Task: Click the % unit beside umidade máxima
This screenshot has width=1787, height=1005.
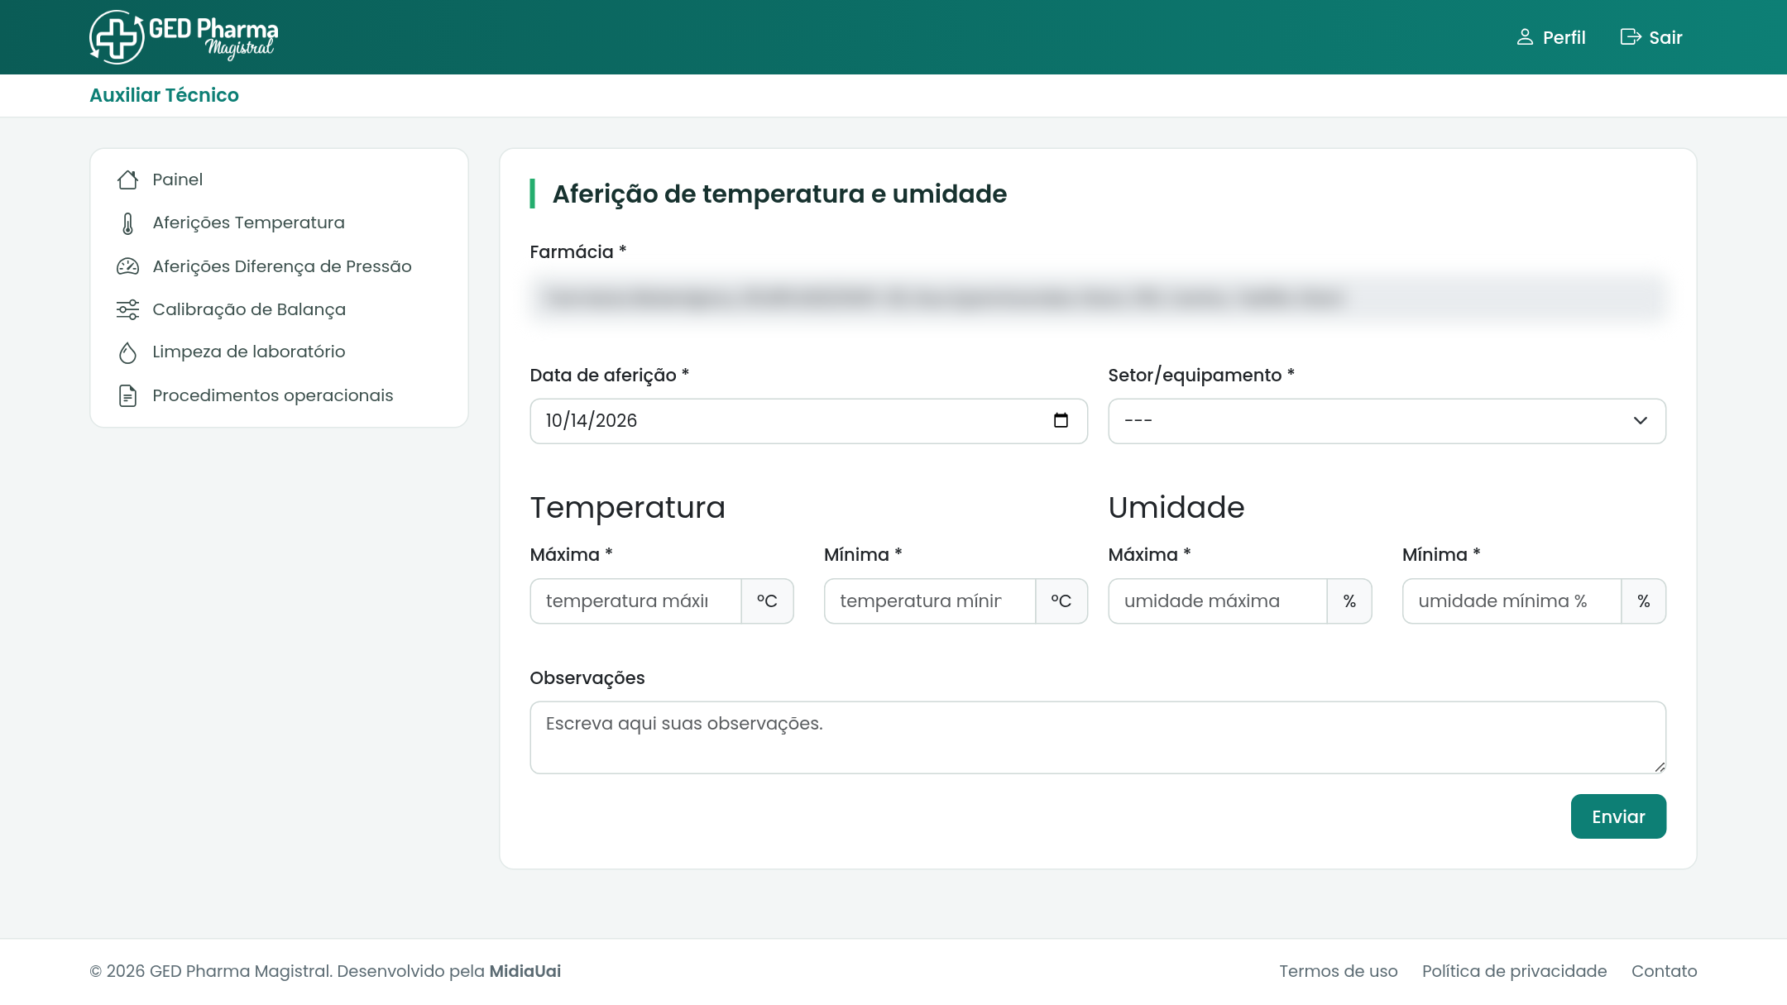Action: pos(1349,601)
